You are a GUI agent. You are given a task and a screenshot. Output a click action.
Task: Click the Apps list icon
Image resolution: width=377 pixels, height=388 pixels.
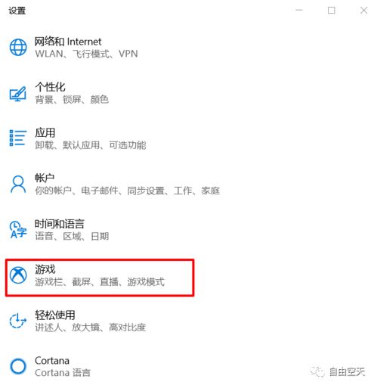(x=18, y=138)
